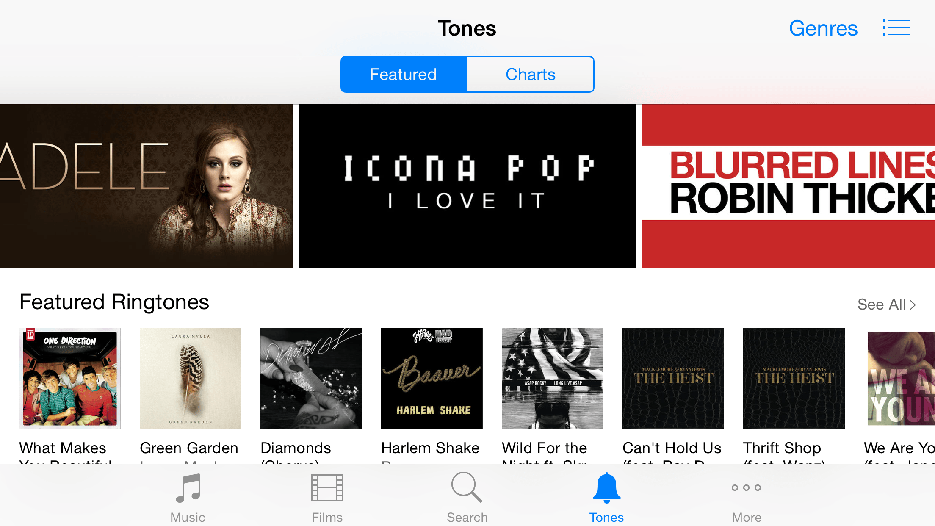This screenshot has width=935, height=526.
Task: Tap the Harlem Shake ringtone thumbnail
Action: click(x=431, y=378)
